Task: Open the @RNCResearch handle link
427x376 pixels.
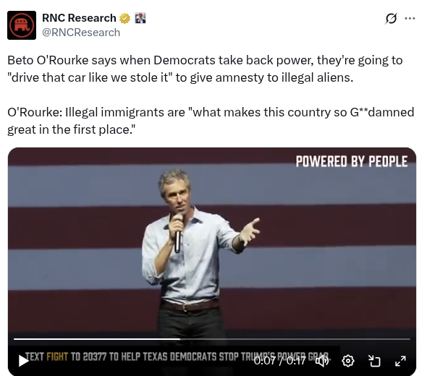Action: point(81,33)
